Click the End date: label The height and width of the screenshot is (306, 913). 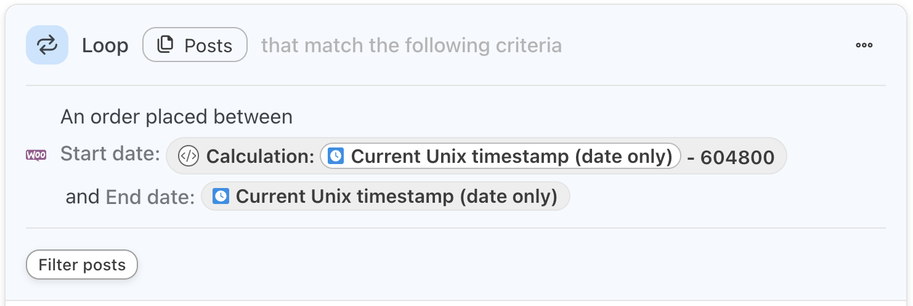point(150,197)
